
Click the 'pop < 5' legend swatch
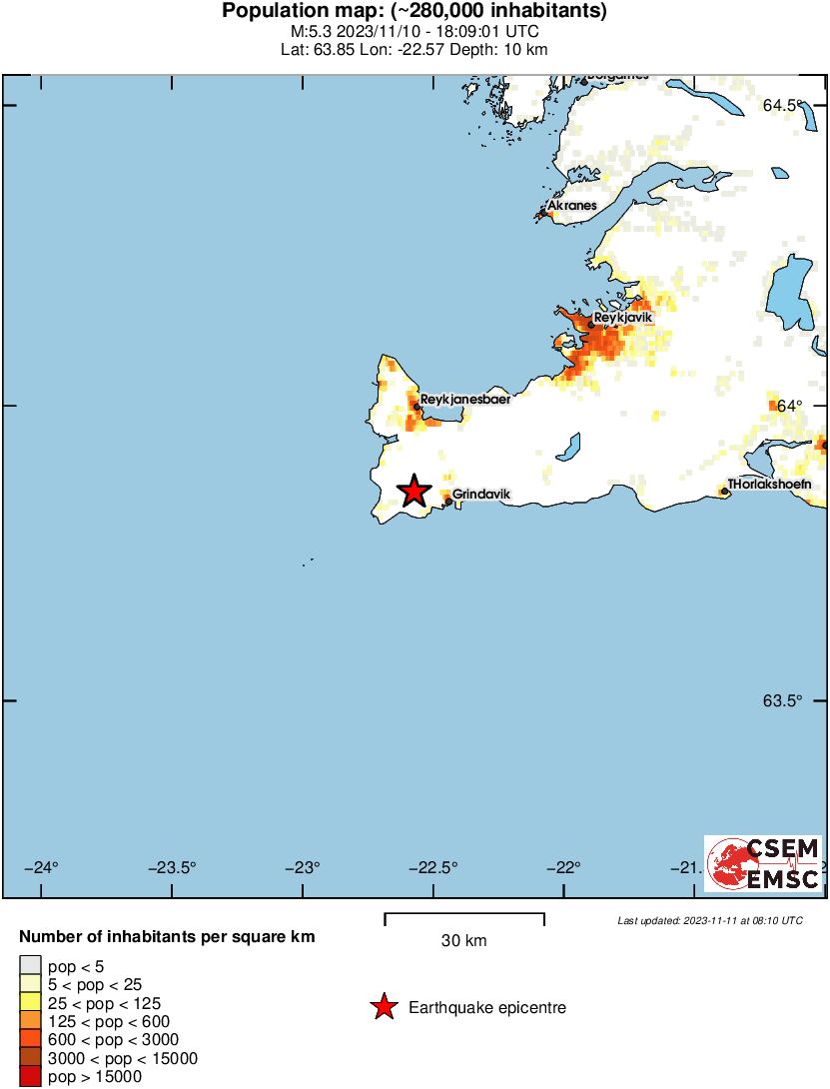click(31, 965)
